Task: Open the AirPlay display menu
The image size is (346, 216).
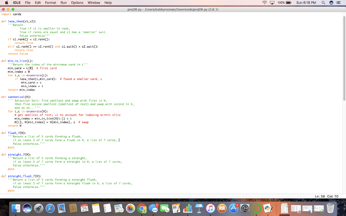Action: point(272,3)
